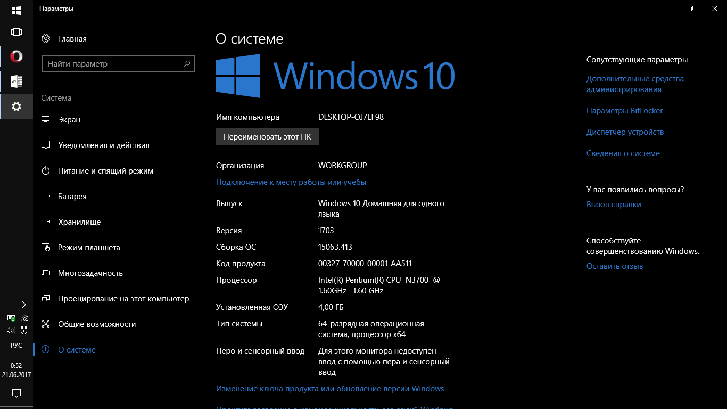Open the Action Center notifications icon
This screenshot has height=409, width=727.
(16, 394)
